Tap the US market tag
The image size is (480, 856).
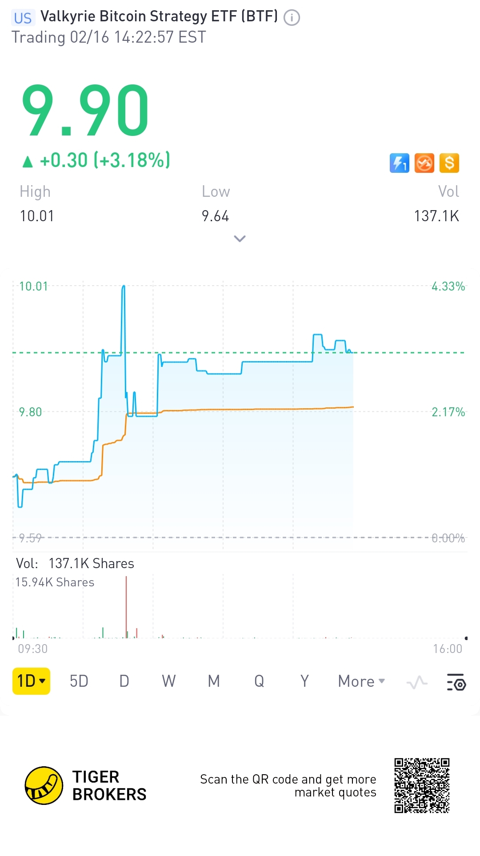pyautogui.click(x=23, y=18)
